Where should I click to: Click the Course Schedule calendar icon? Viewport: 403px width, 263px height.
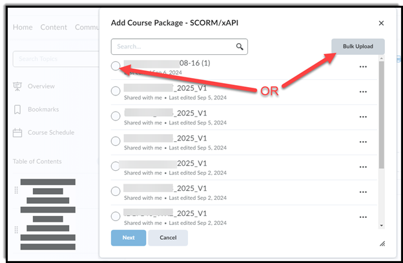coord(17,133)
